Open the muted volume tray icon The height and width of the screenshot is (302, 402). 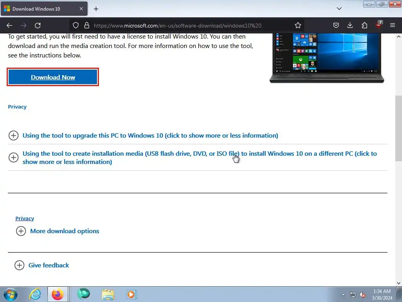[x=362, y=295]
